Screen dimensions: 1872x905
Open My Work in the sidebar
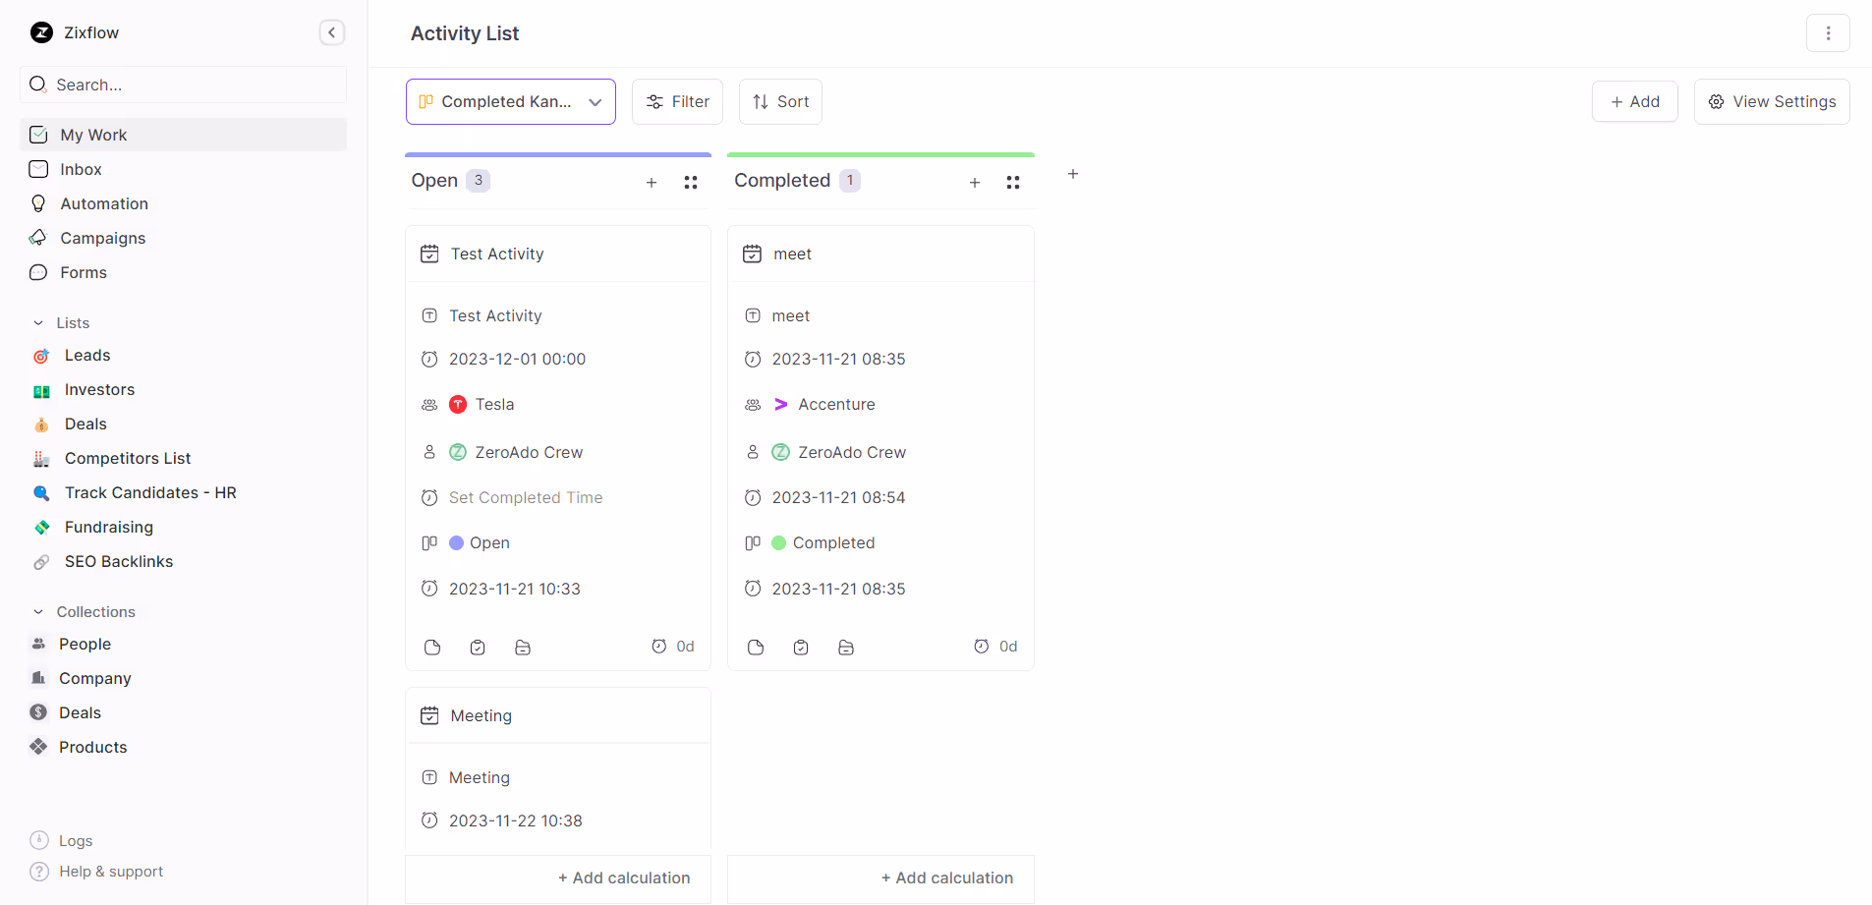183,135
